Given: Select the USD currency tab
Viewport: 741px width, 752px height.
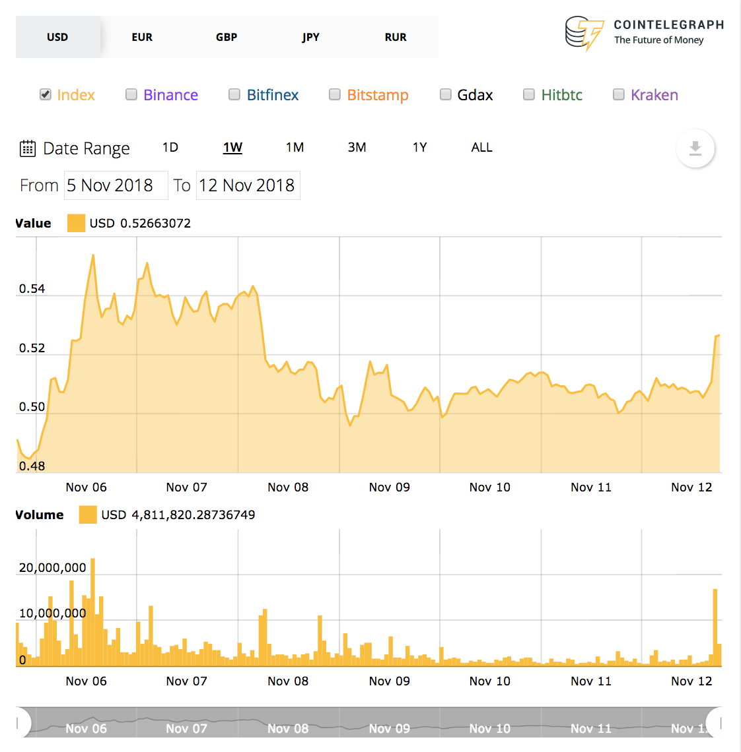Looking at the screenshot, I should click(57, 37).
